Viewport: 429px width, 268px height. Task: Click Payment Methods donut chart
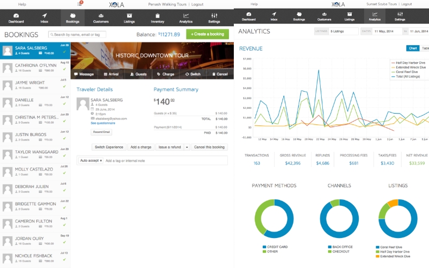coord(274,219)
